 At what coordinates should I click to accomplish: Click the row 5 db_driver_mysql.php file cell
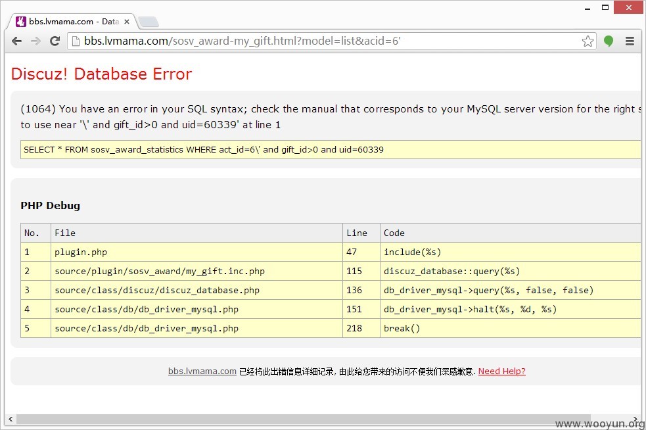coord(196,327)
